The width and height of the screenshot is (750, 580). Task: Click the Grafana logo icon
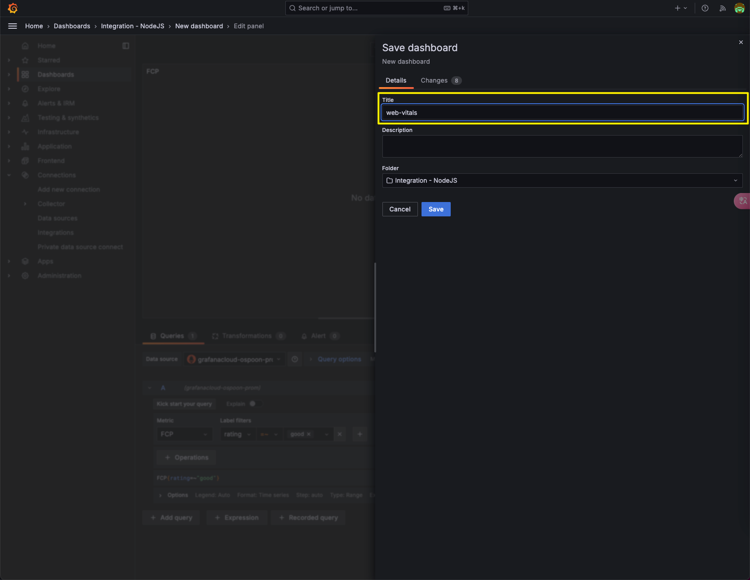pos(13,8)
